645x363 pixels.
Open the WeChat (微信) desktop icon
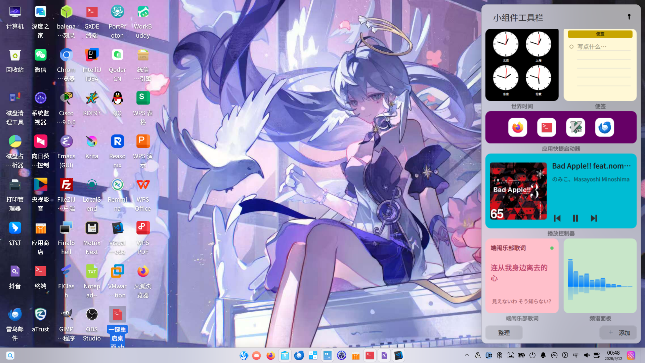coord(40,55)
